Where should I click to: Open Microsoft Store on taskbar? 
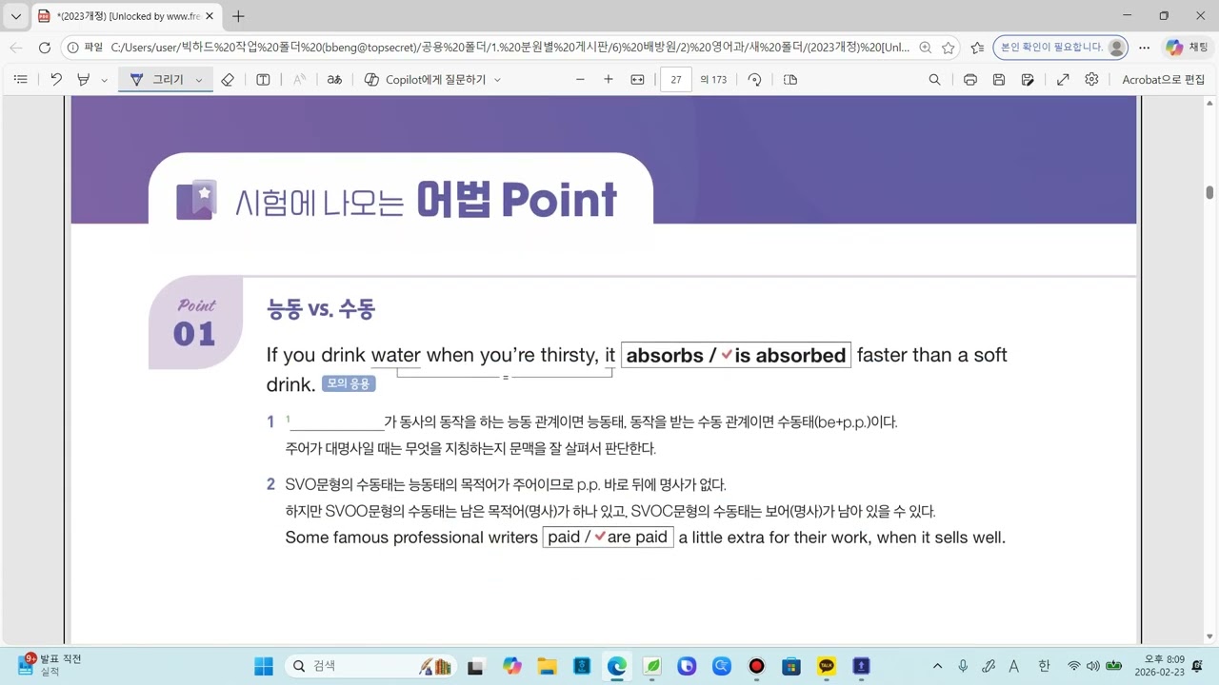[791, 666]
